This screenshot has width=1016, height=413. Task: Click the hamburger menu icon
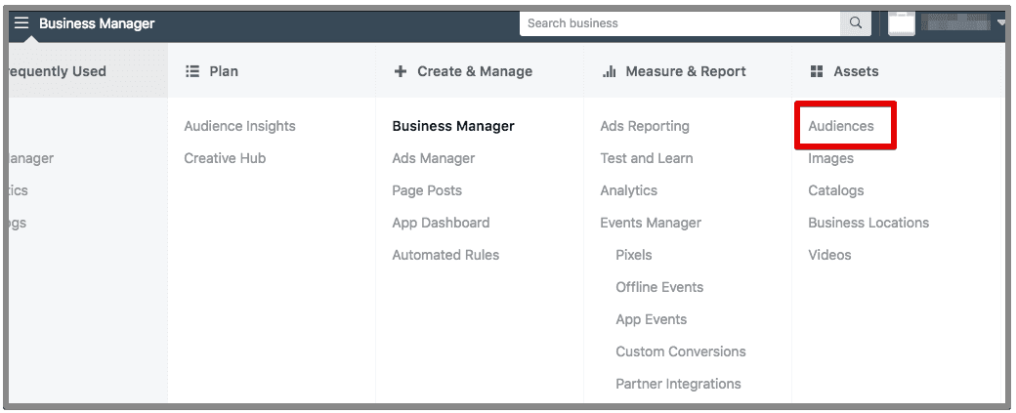(21, 23)
